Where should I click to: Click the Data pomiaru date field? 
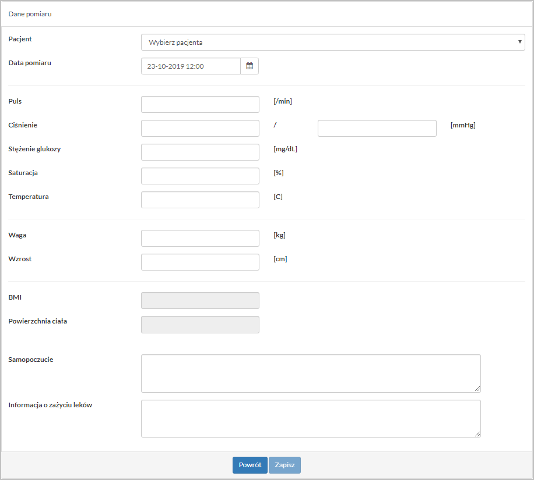click(x=191, y=66)
